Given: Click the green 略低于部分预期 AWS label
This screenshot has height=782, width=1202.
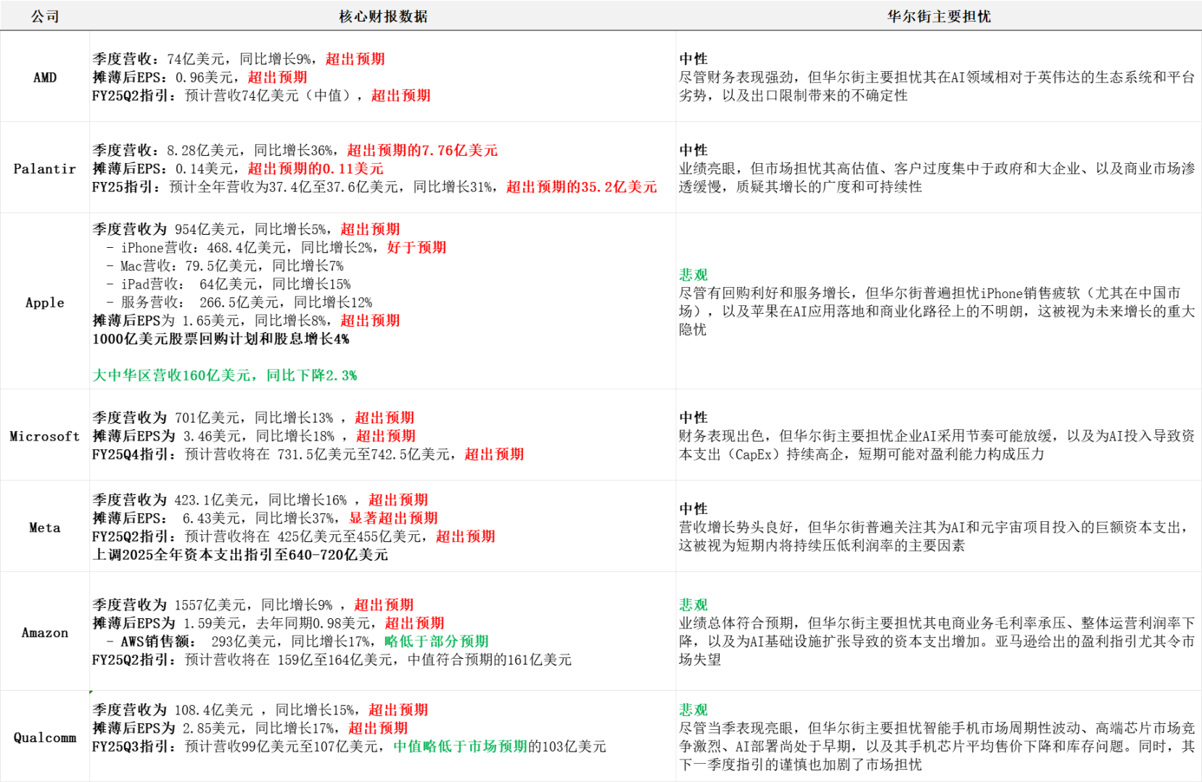Looking at the screenshot, I should tap(437, 641).
